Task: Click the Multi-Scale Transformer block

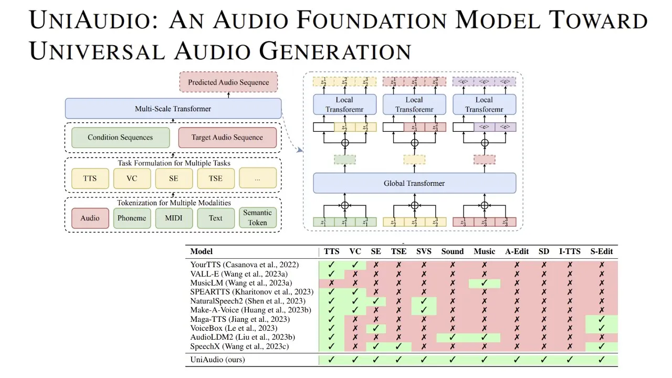Action: pos(173,109)
